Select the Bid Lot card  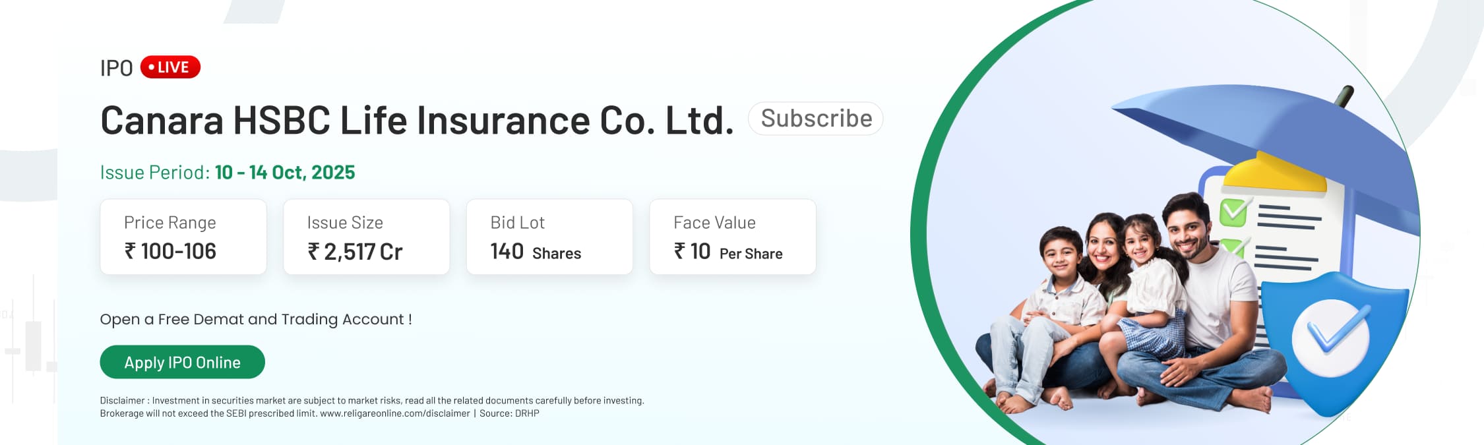(549, 237)
